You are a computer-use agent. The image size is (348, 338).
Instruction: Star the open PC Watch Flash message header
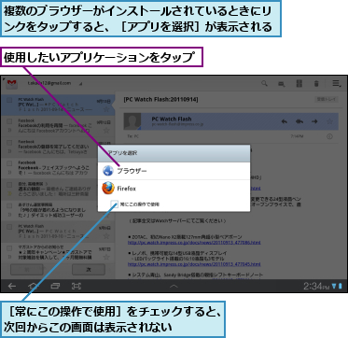point(329,121)
